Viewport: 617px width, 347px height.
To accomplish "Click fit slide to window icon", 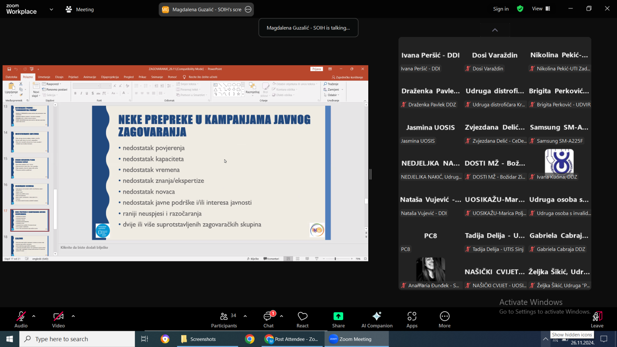I will point(365,259).
